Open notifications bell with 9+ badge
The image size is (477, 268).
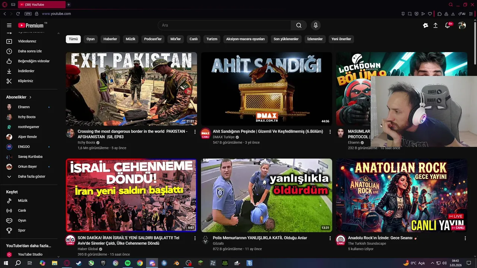448,25
